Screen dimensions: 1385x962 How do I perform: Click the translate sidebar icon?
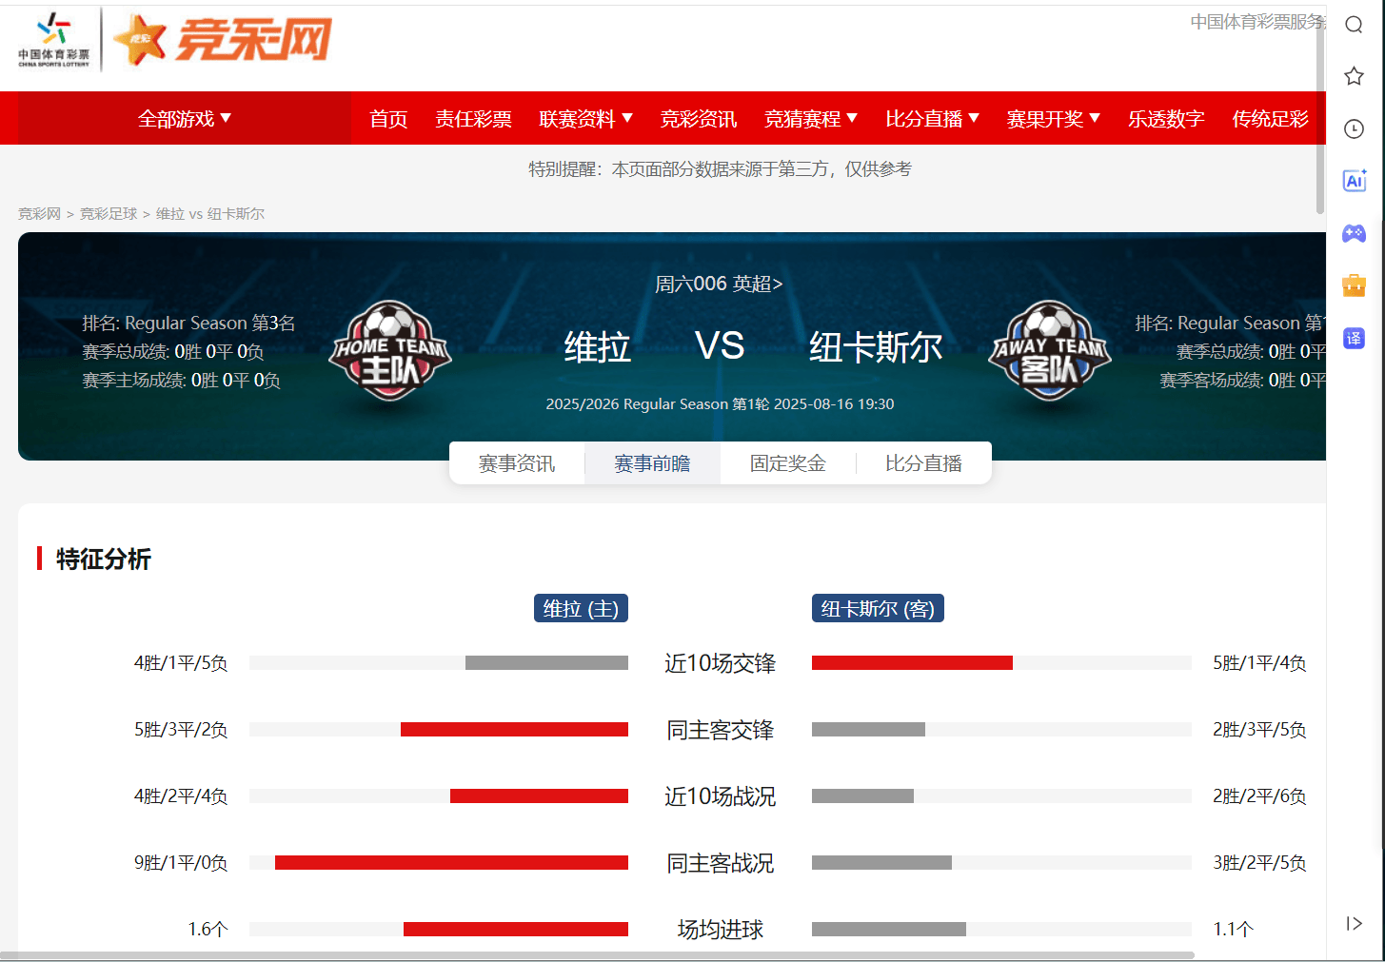(x=1354, y=338)
